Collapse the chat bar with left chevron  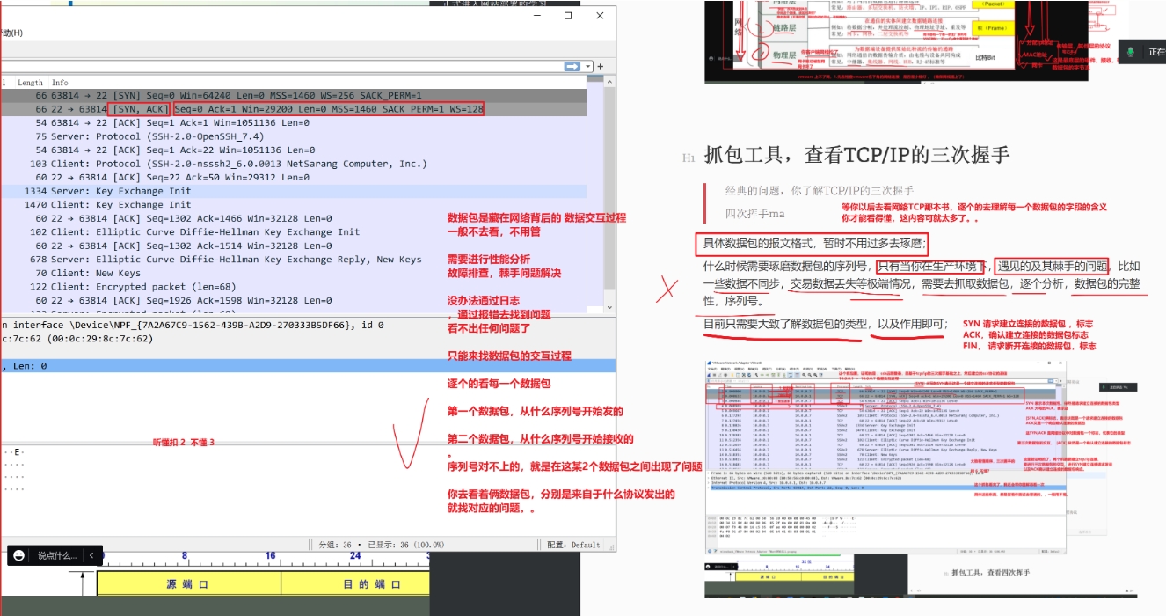(x=90, y=555)
